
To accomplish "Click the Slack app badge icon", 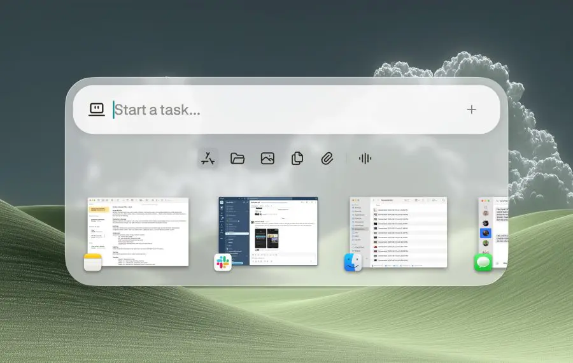I will (x=223, y=262).
